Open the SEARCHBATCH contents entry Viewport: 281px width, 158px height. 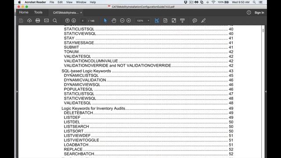[79, 154]
